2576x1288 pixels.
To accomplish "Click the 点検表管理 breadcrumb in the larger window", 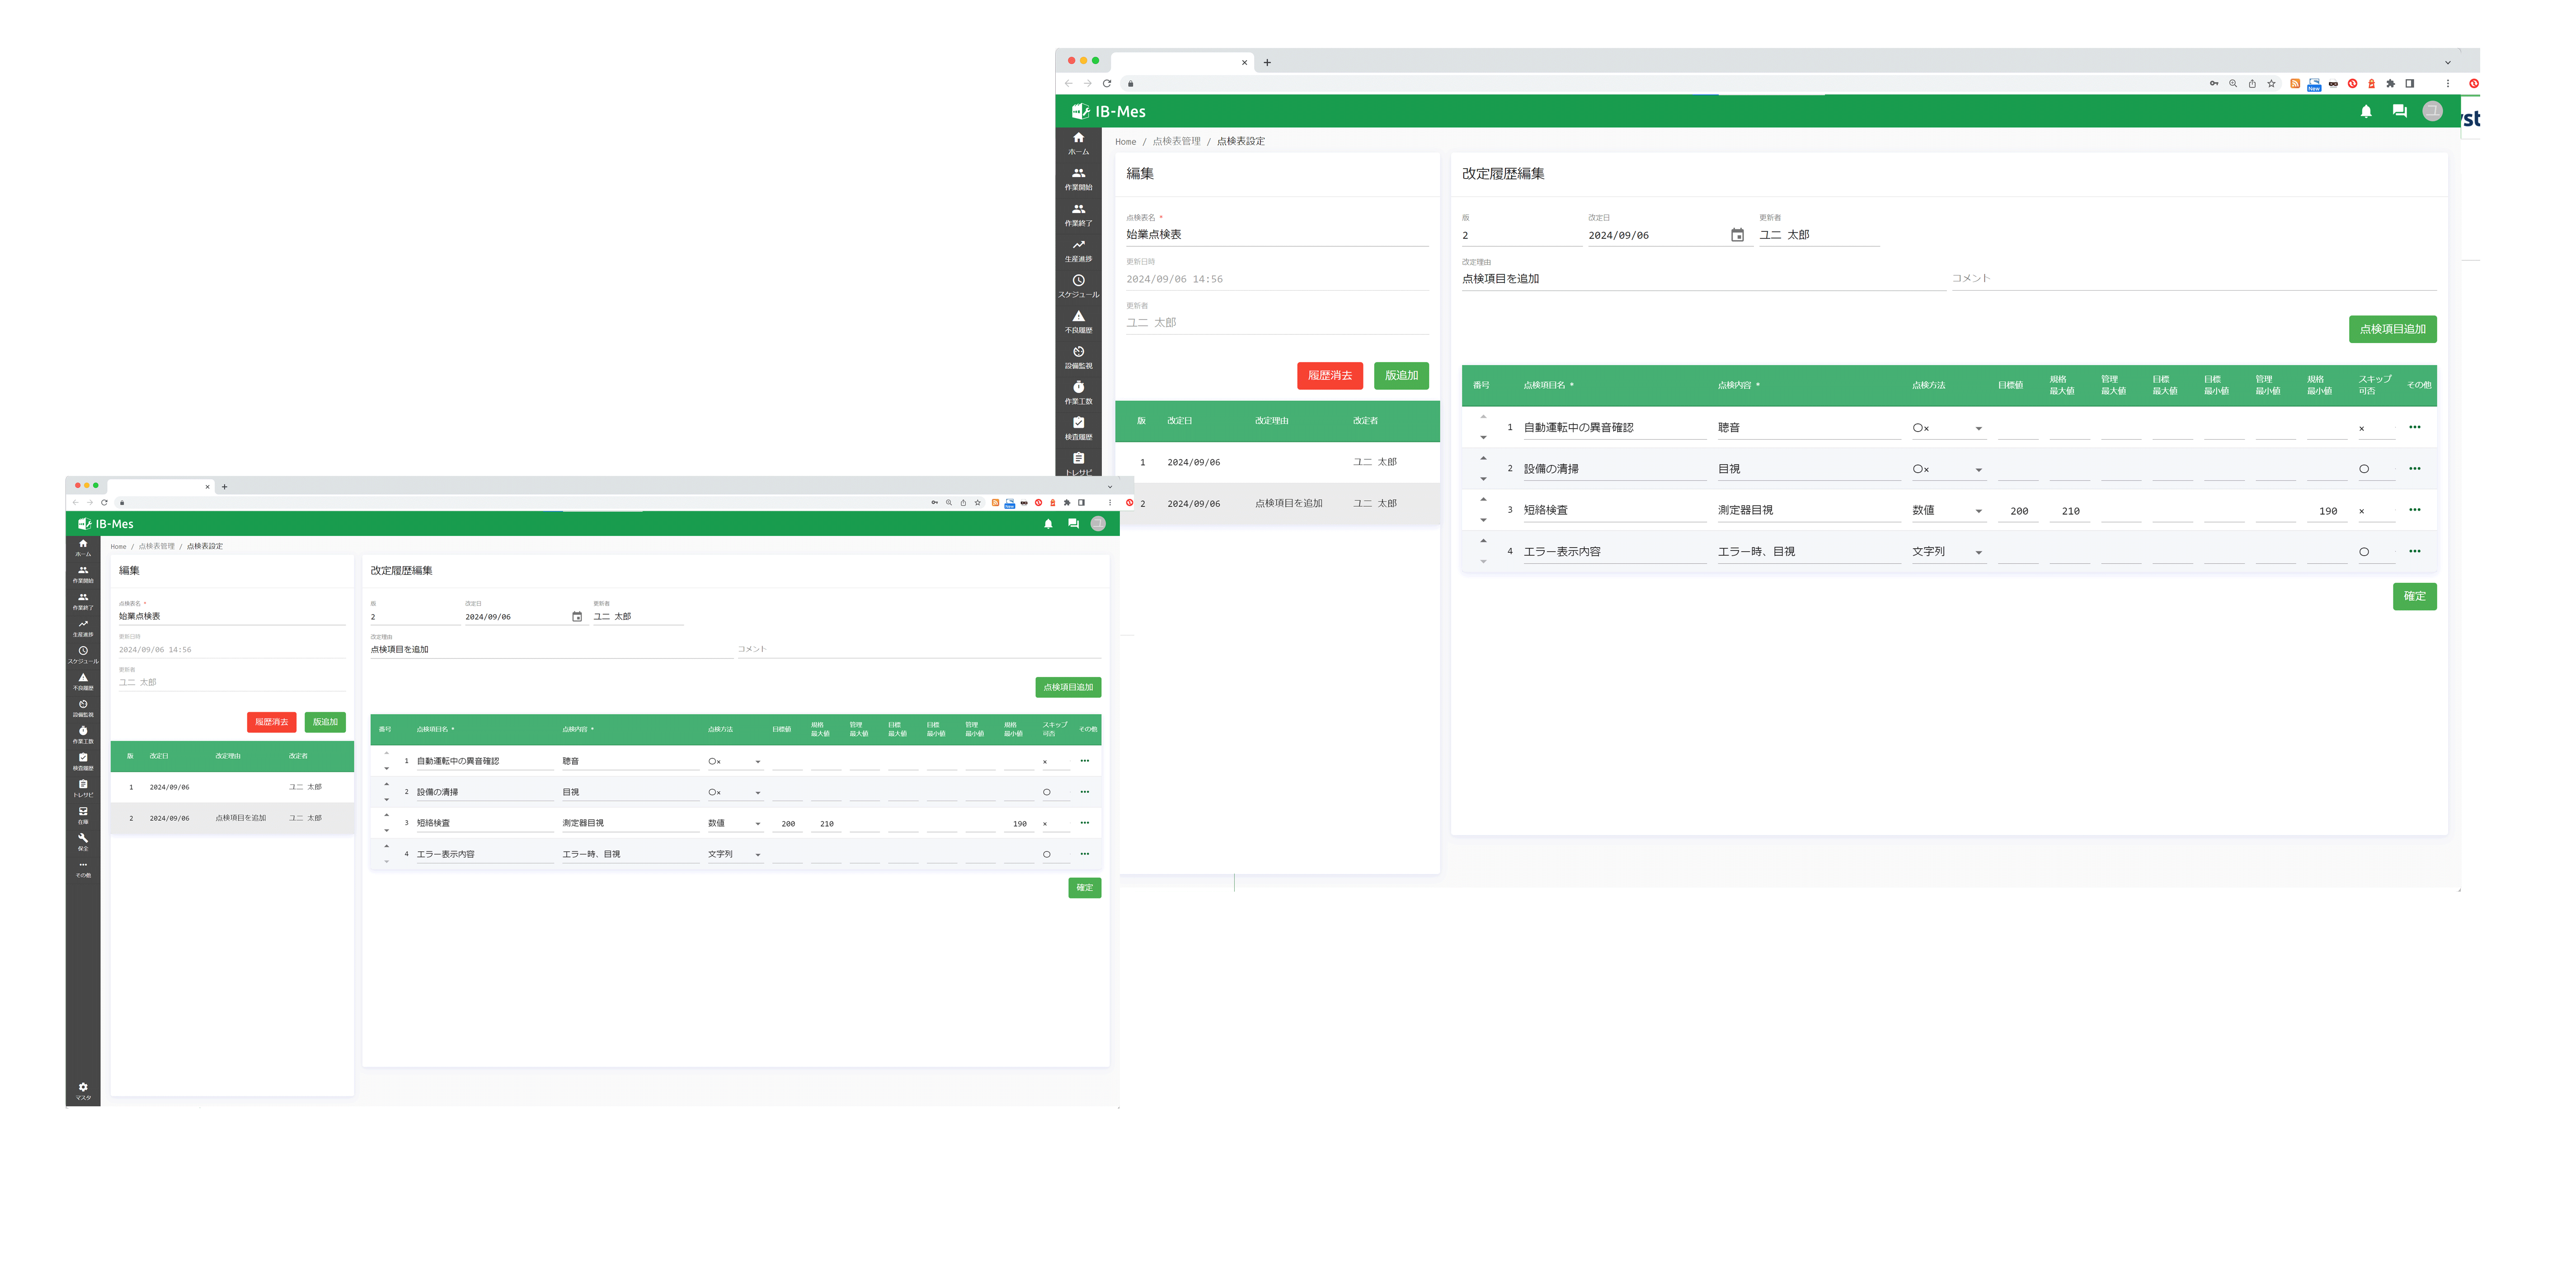I will coord(1176,142).
